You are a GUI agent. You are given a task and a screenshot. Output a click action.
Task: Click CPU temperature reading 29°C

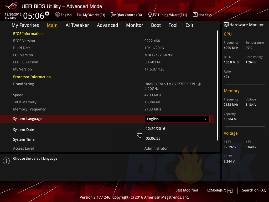point(249,48)
